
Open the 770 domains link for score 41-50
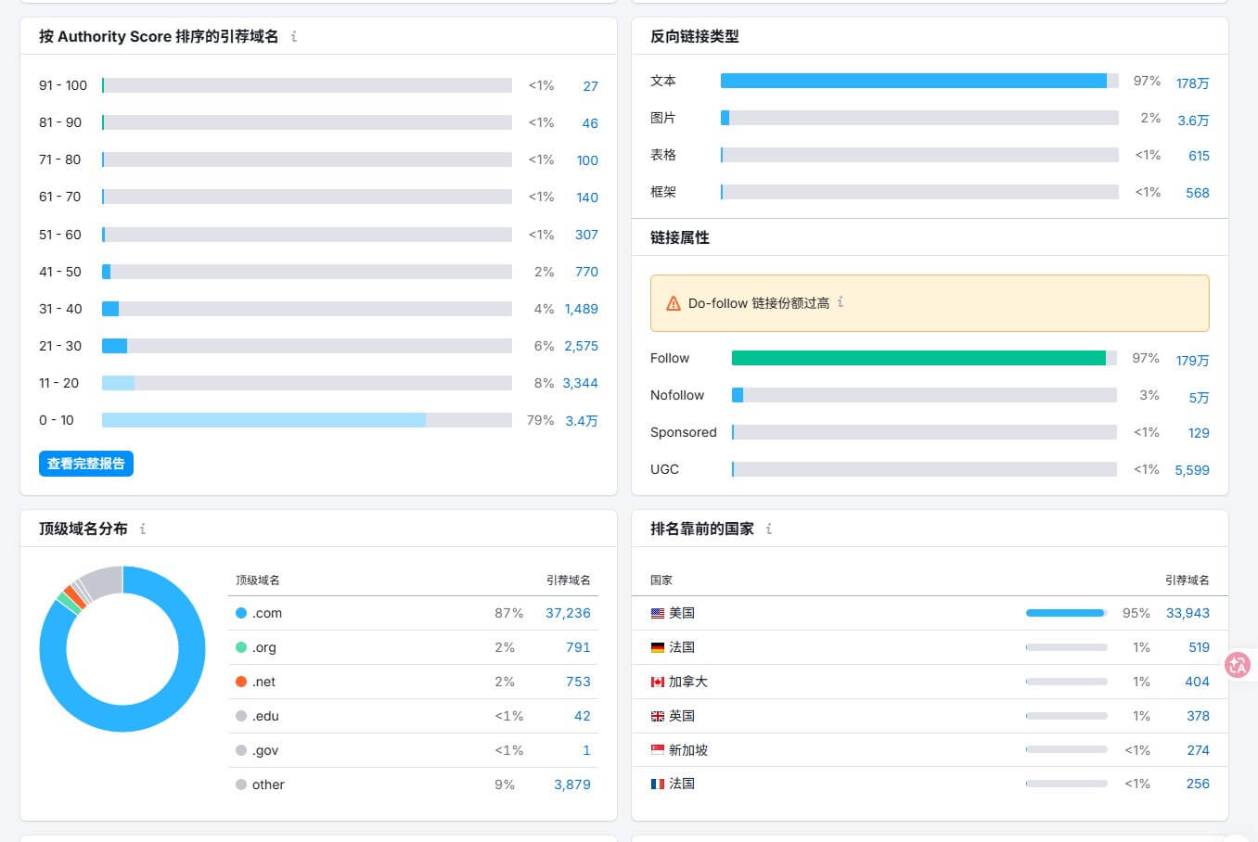coord(586,272)
